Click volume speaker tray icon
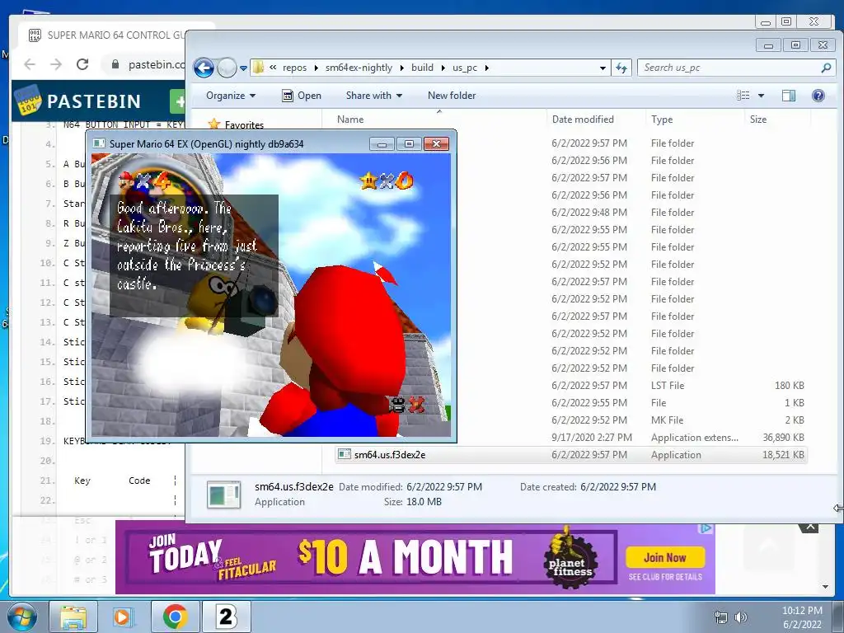The width and height of the screenshot is (844, 633). (741, 617)
